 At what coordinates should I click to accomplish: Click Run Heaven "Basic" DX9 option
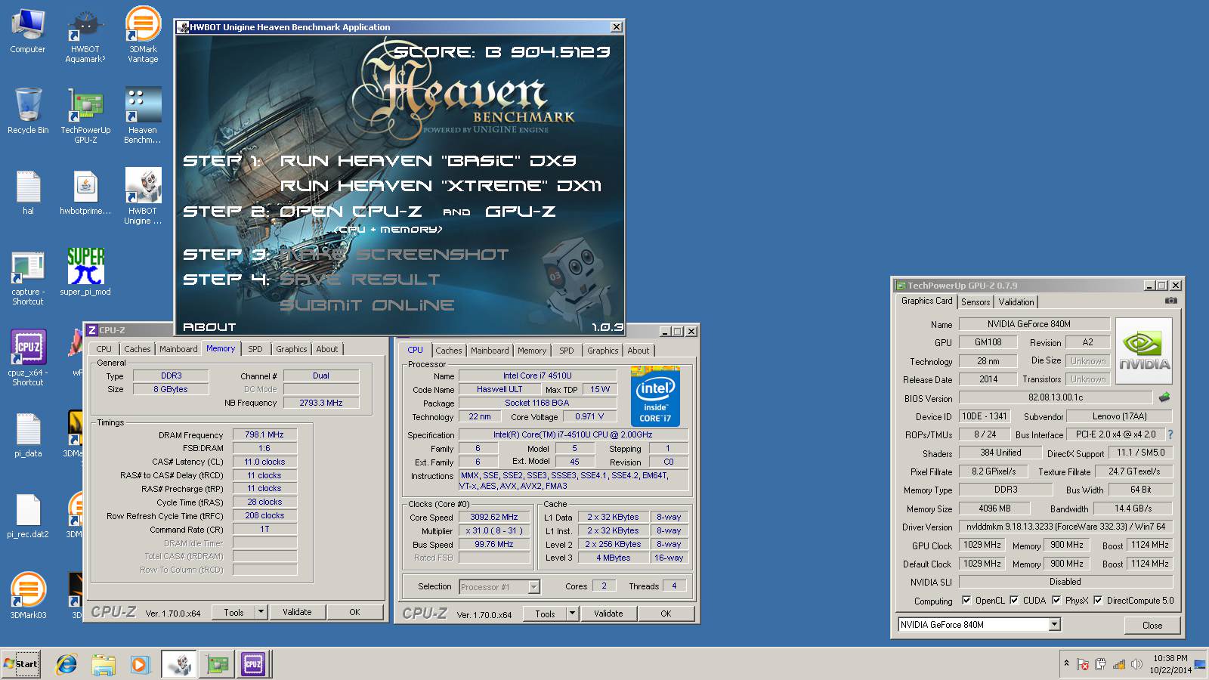[428, 161]
